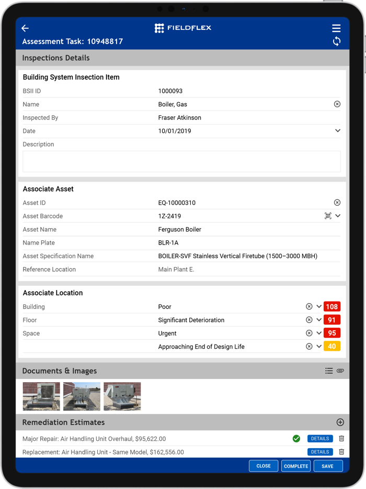Viewport: 366px width, 489px height.
Task: Expand the Asset Barcode dropdown
Action: [x=338, y=216]
